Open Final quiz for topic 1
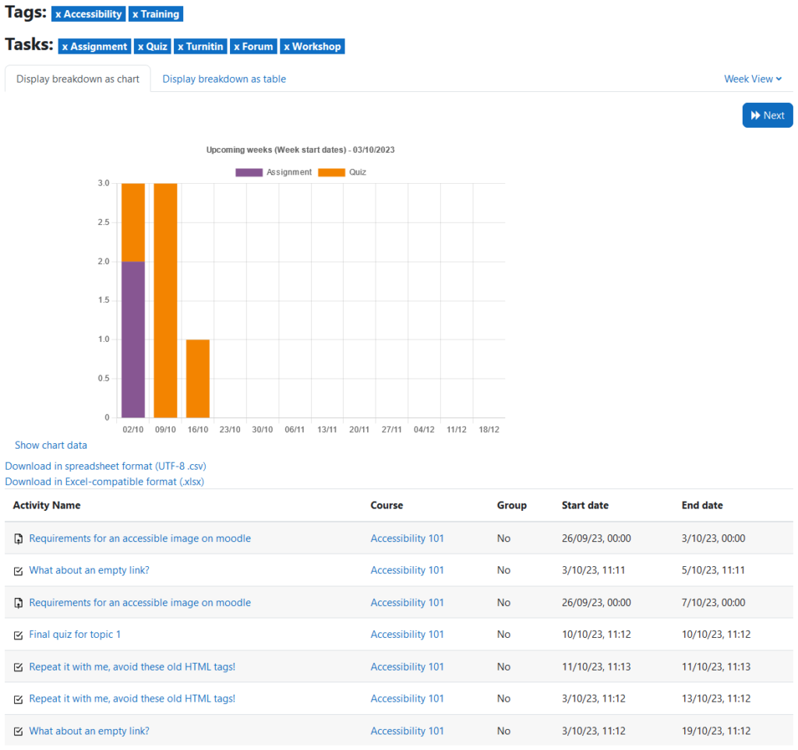This screenshot has height=750, width=798. click(75, 634)
